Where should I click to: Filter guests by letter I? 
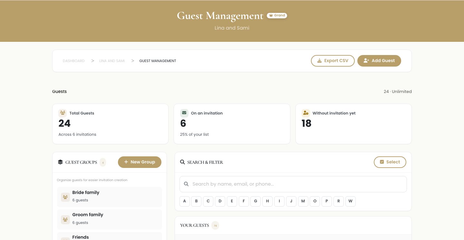279,201
